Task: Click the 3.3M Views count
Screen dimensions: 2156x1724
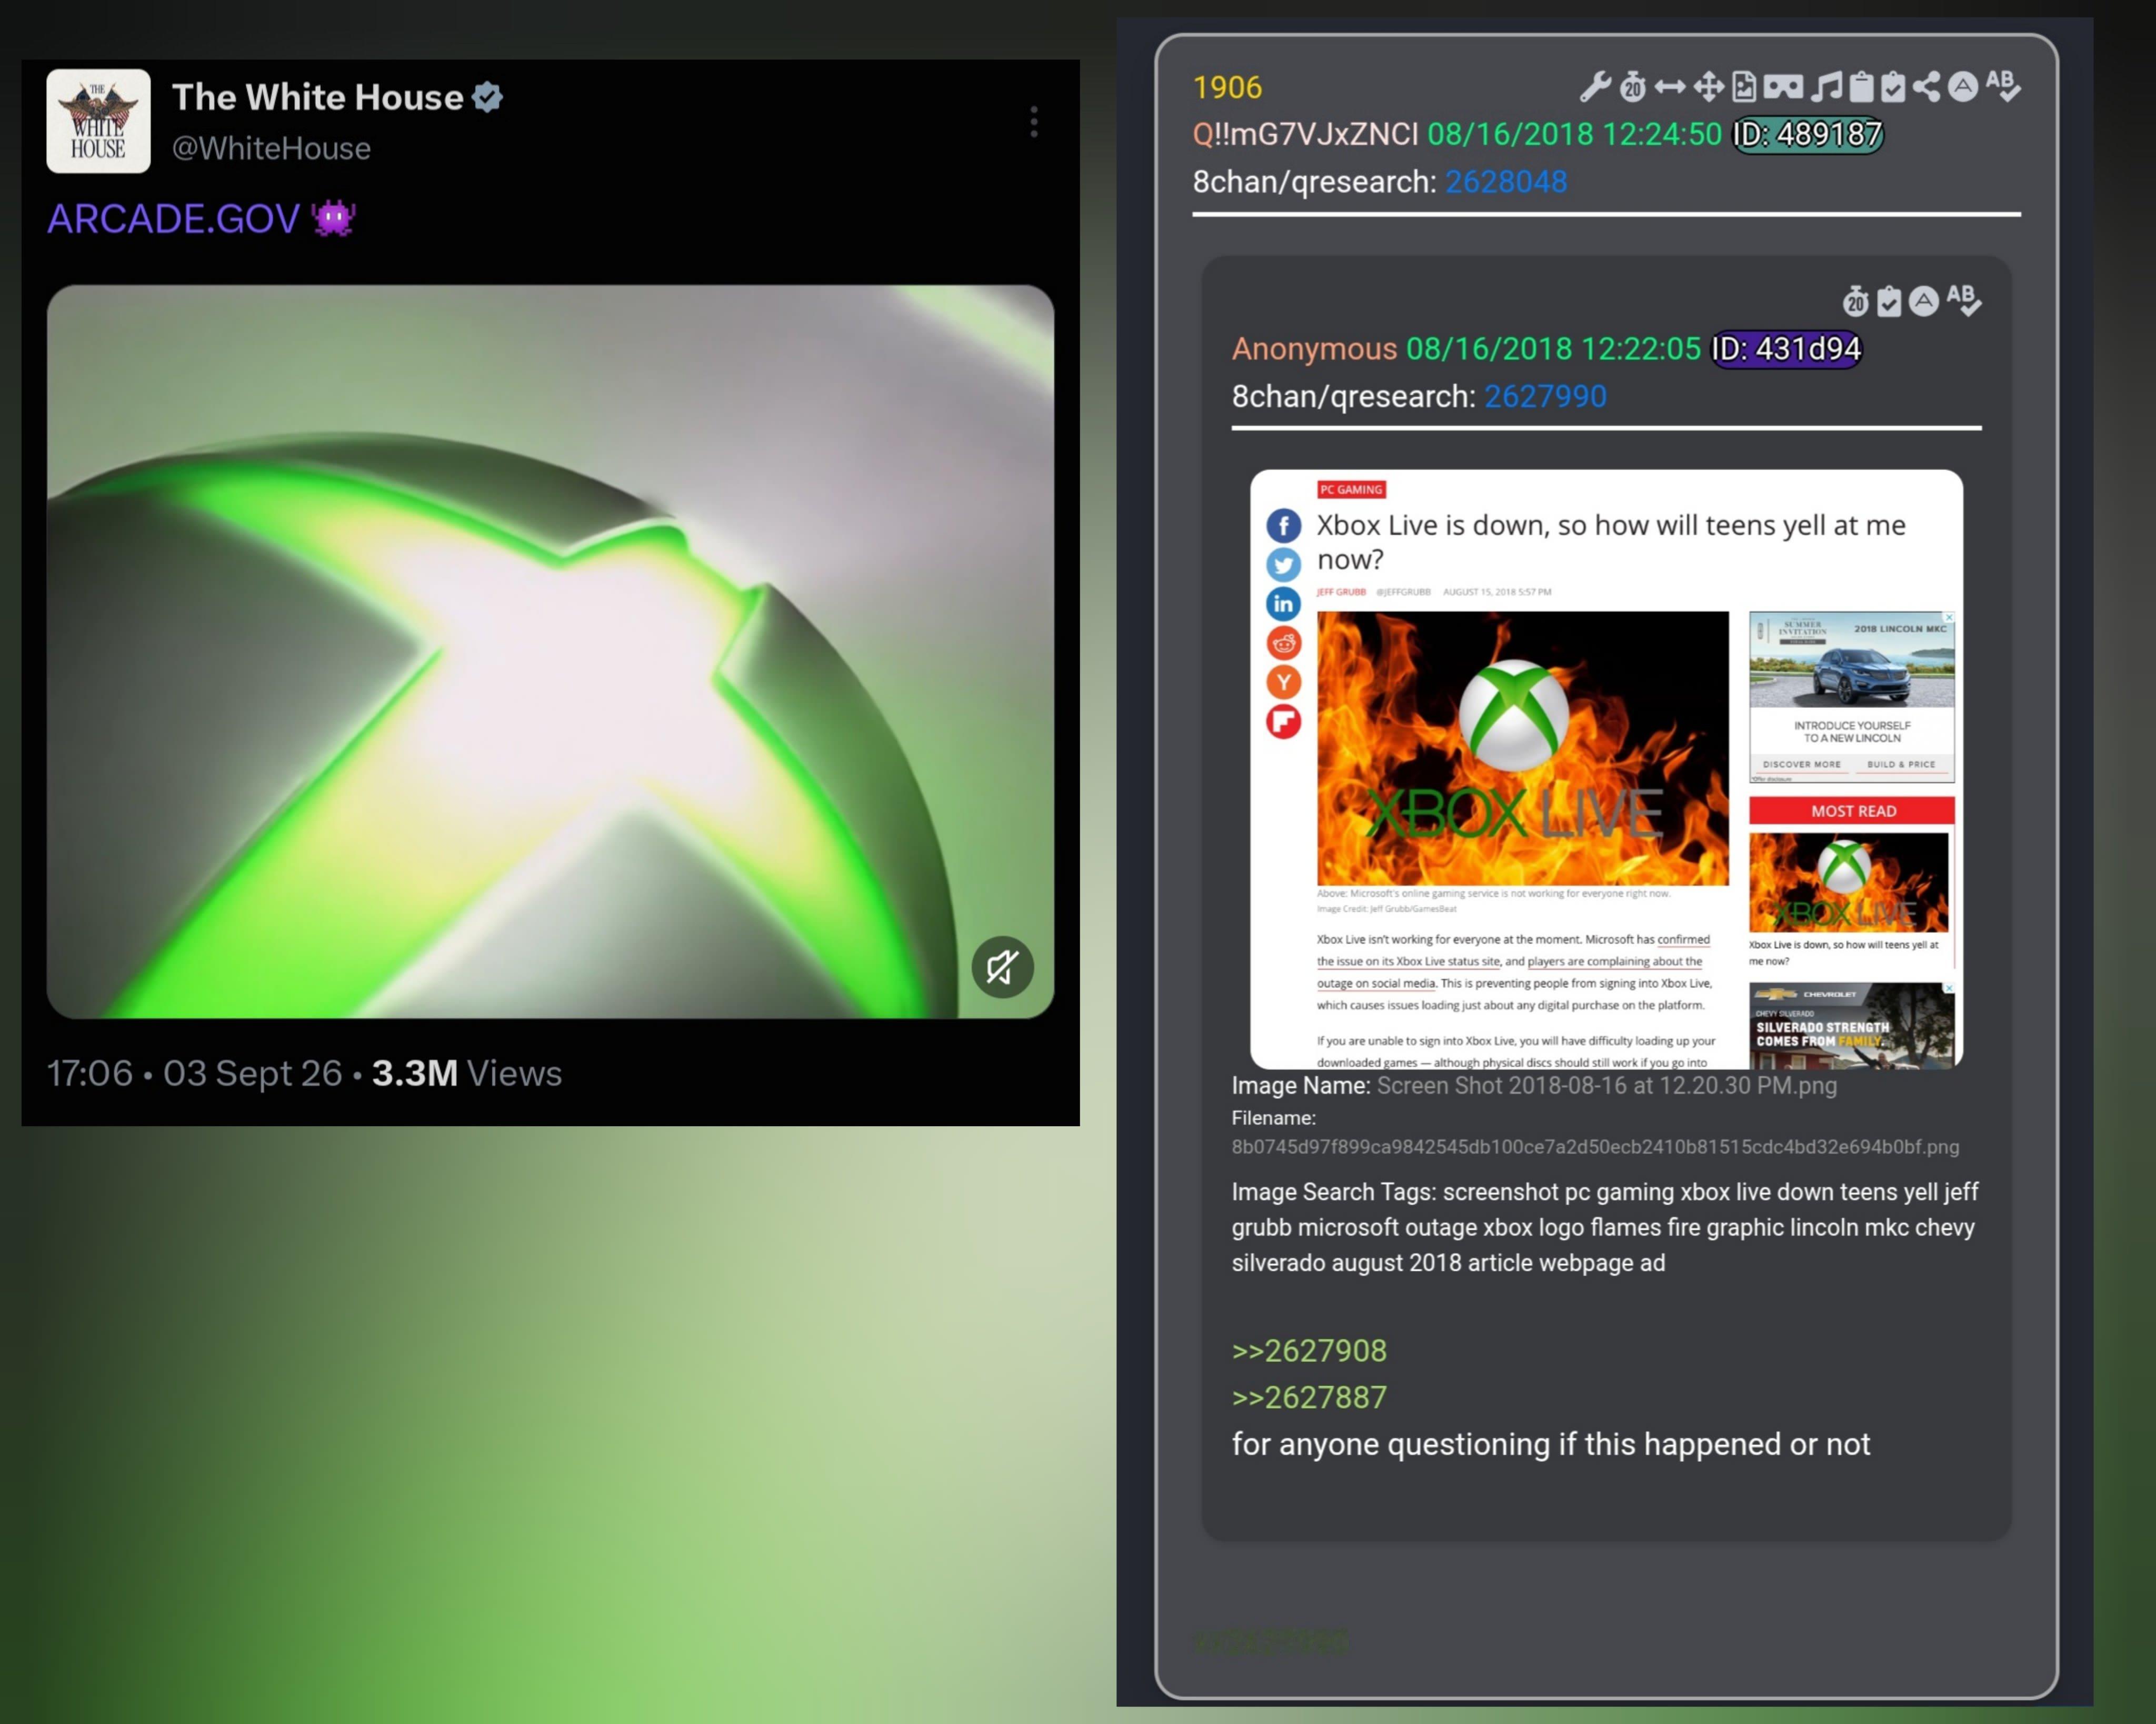Action: coord(467,1073)
